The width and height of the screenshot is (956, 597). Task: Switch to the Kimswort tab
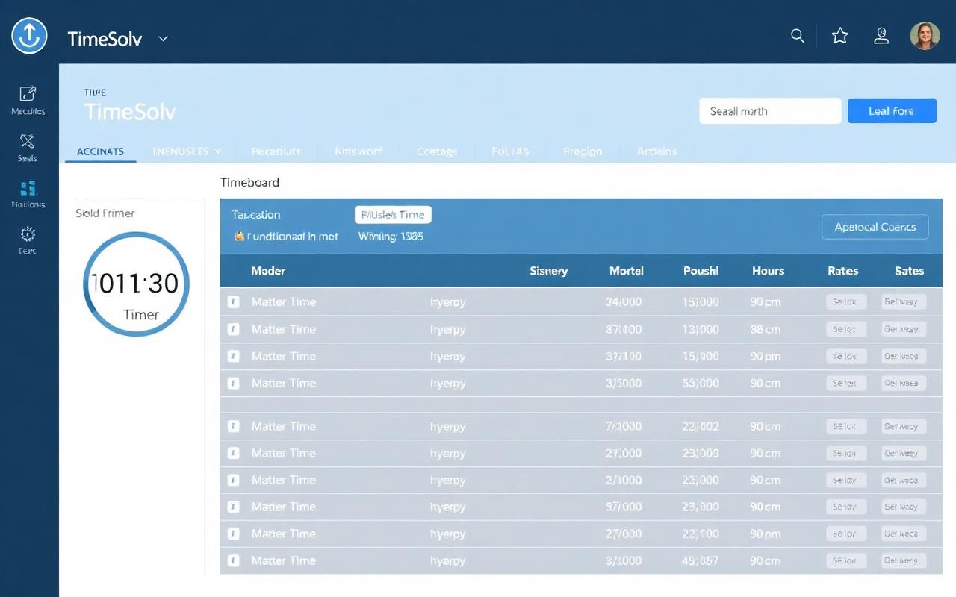358,151
